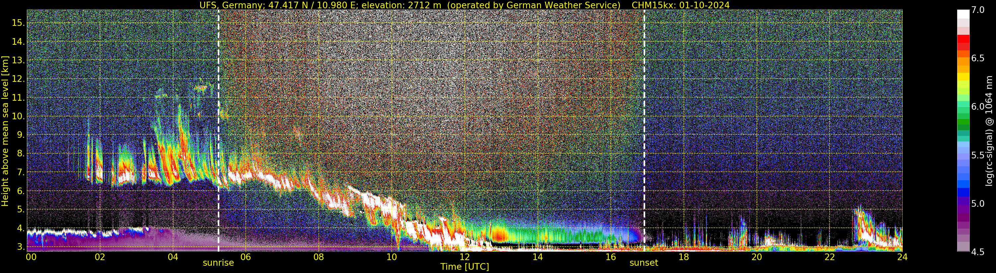This screenshot has width=996, height=273.
Task: Click the 'sunset' label below the time axis
Action: [644, 263]
